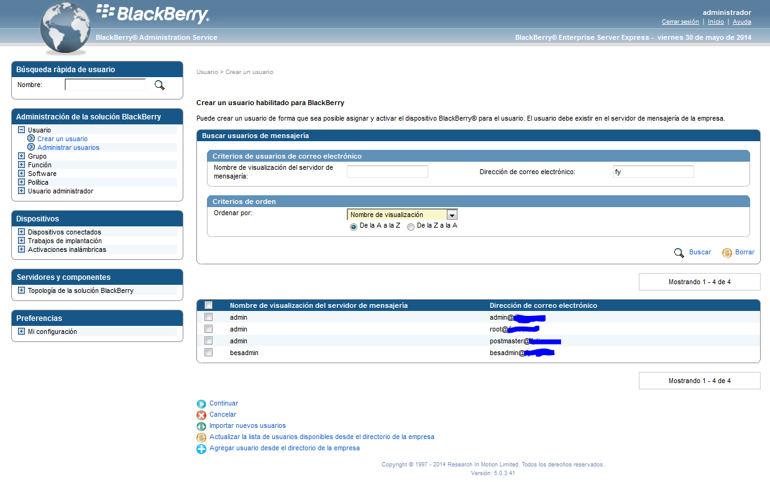The height and width of the screenshot is (482, 770).
Task: Go to the Inicio link
Action: click(716, 22)
